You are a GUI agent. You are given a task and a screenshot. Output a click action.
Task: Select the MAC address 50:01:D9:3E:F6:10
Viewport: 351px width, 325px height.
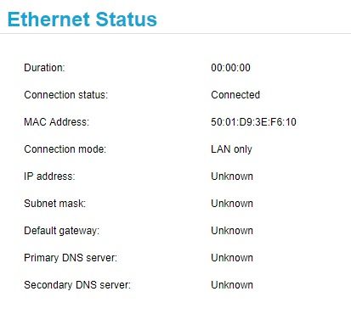pos(253,122)
